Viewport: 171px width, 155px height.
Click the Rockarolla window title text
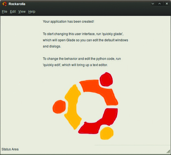coord(17,4)
